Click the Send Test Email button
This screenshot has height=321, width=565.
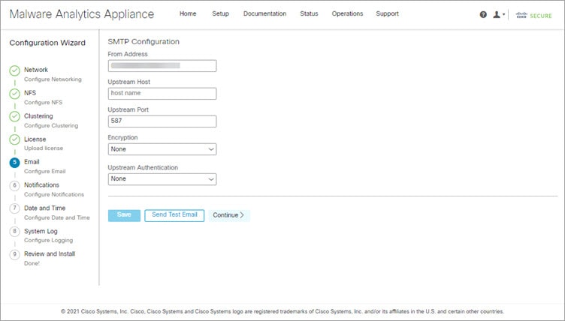tap(174, 215)
